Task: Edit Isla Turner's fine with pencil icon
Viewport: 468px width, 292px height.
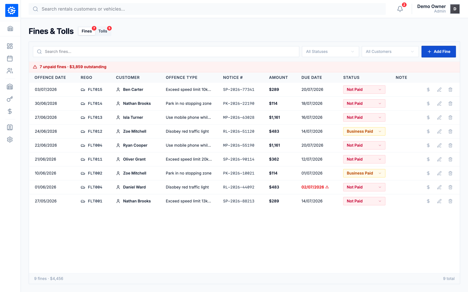Action: [x=439, y=118]
